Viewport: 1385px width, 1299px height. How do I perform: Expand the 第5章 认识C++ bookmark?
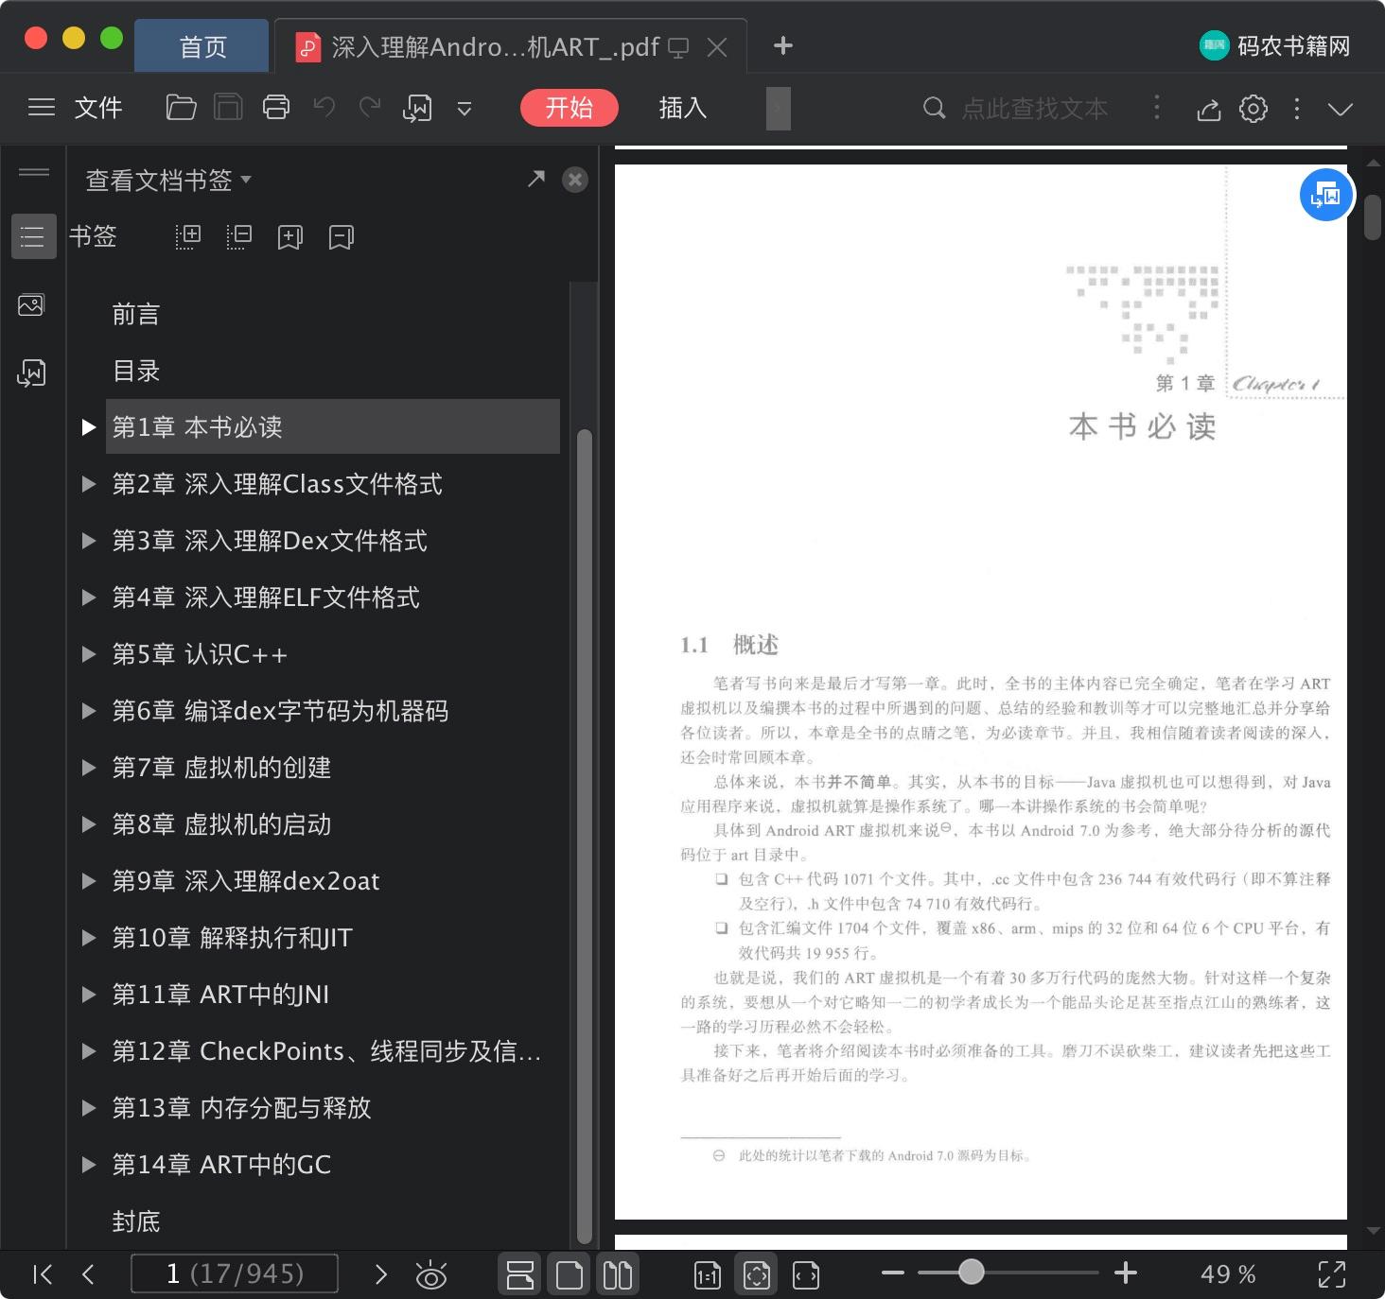89,654
